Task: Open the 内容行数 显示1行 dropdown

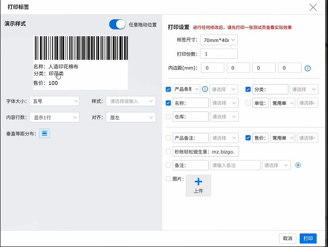Action: [54, 117]
